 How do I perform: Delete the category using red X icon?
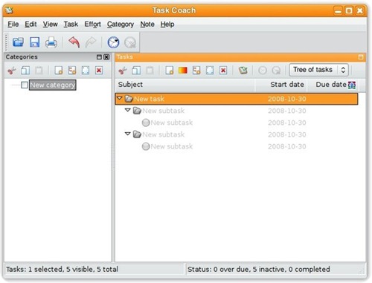(99, 71)
